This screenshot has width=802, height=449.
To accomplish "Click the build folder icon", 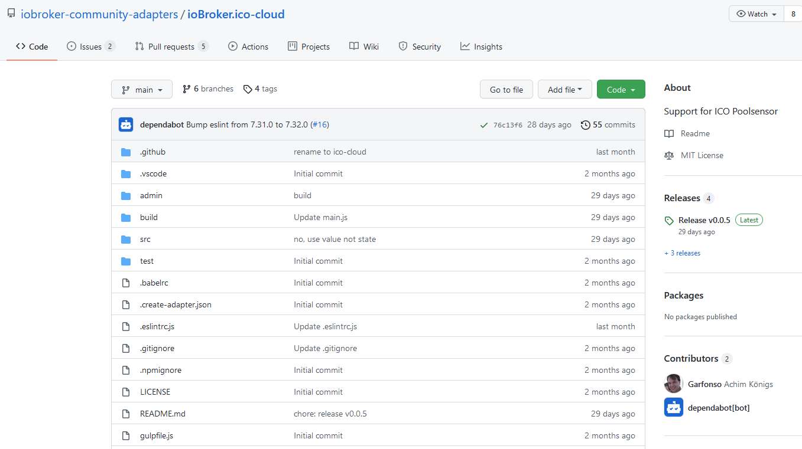I will point(126,218).
